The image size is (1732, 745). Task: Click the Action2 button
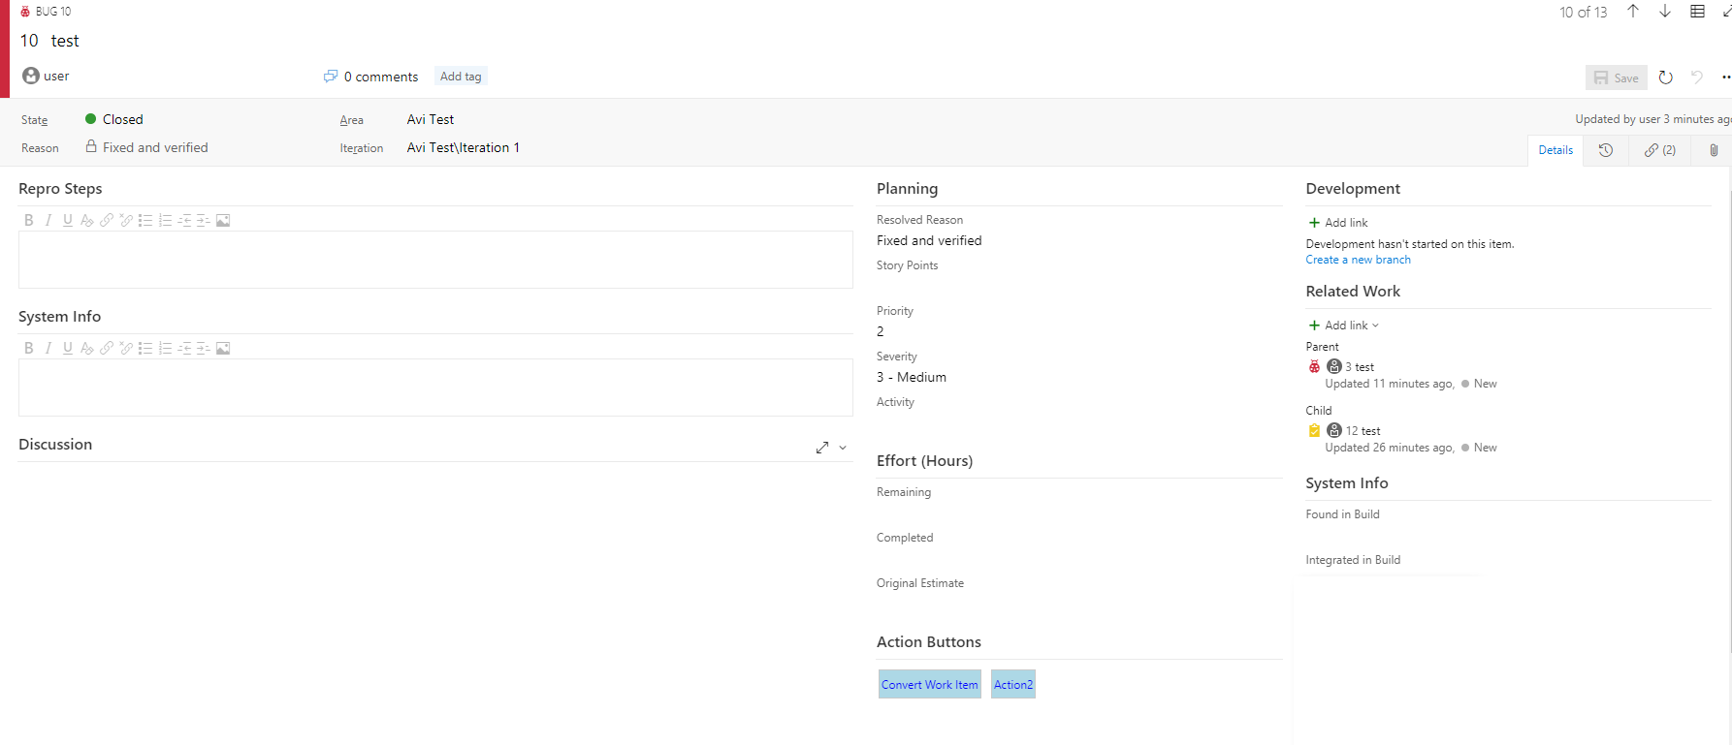1012,685
